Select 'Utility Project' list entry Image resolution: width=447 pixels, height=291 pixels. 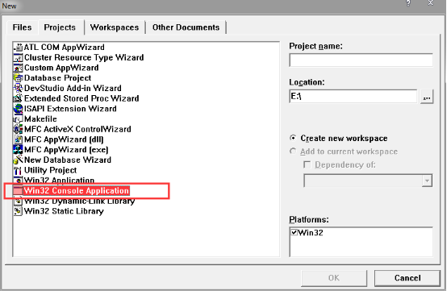51,170
